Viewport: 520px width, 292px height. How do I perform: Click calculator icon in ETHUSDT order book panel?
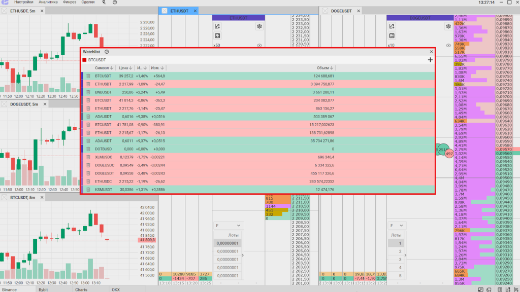[x=217, y=36]
